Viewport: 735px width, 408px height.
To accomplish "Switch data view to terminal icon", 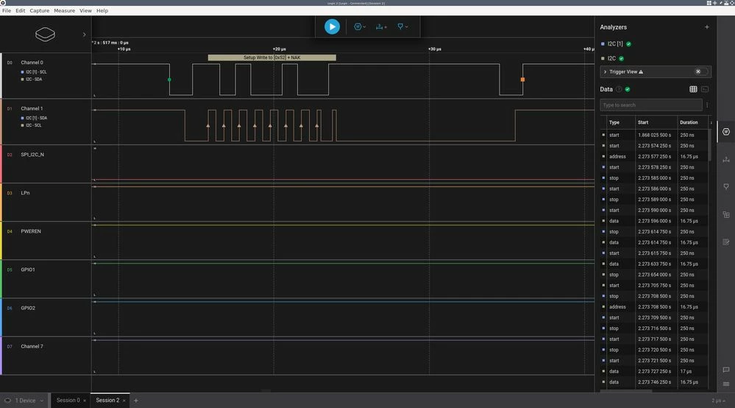I will (x=705, y=89).
